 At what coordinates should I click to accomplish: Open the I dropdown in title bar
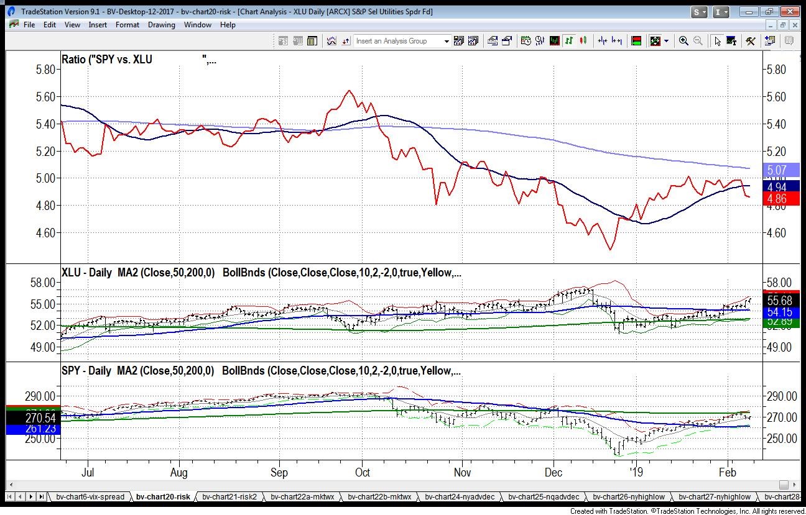pyautogui.click(x=721, y=12)
